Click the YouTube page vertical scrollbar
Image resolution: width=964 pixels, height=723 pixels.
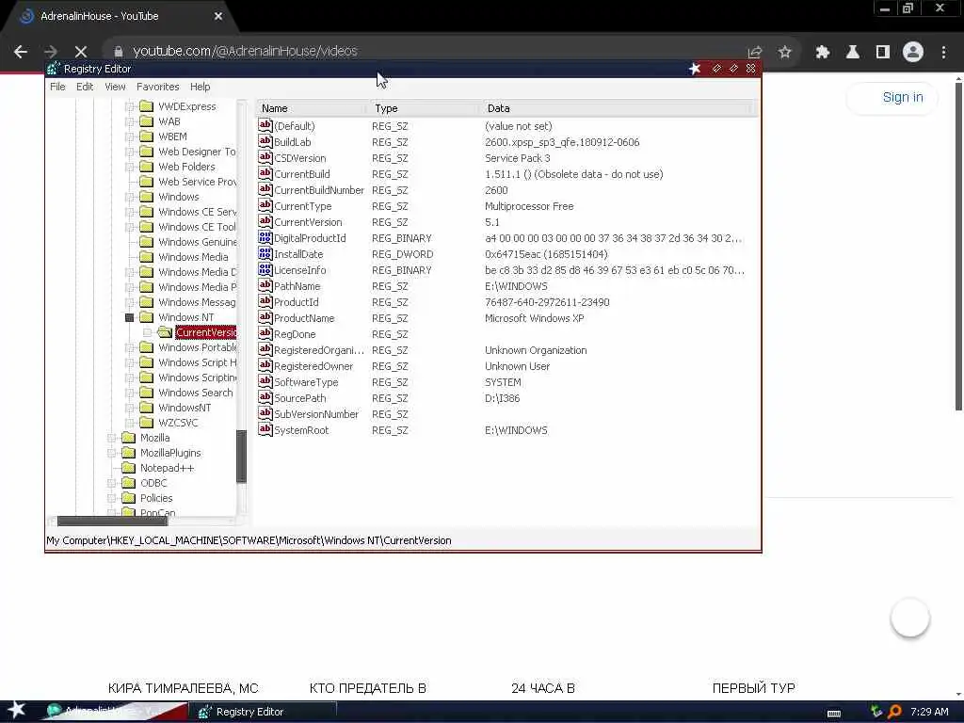pyautogui.click(x=958, y=246)
